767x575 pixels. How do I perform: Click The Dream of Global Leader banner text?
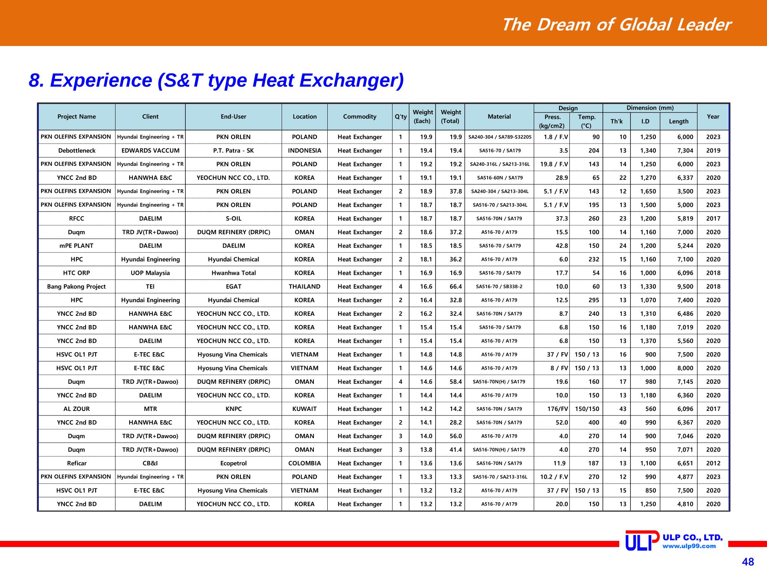pyautogui.click(x=616, y=25)
